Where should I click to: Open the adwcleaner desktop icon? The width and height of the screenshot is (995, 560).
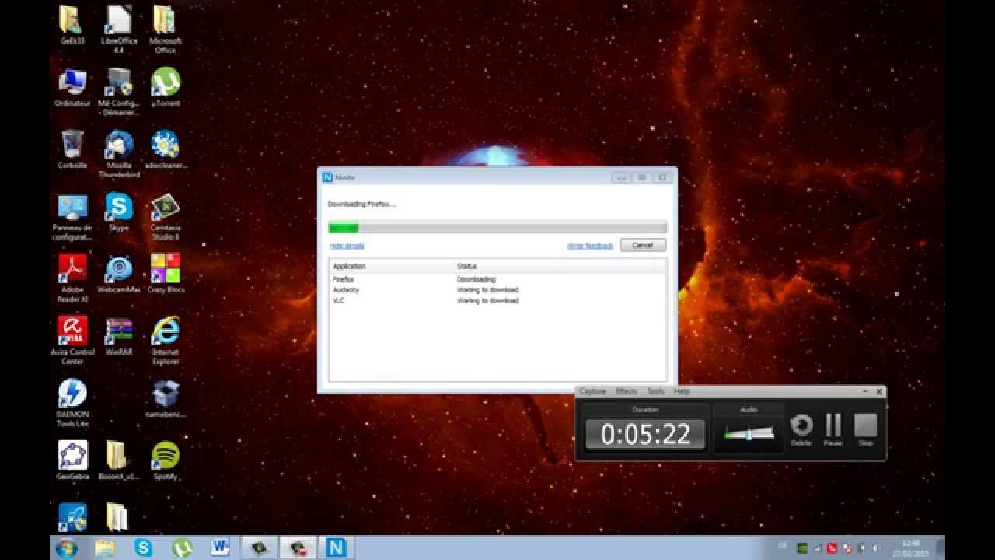[166, 149]
